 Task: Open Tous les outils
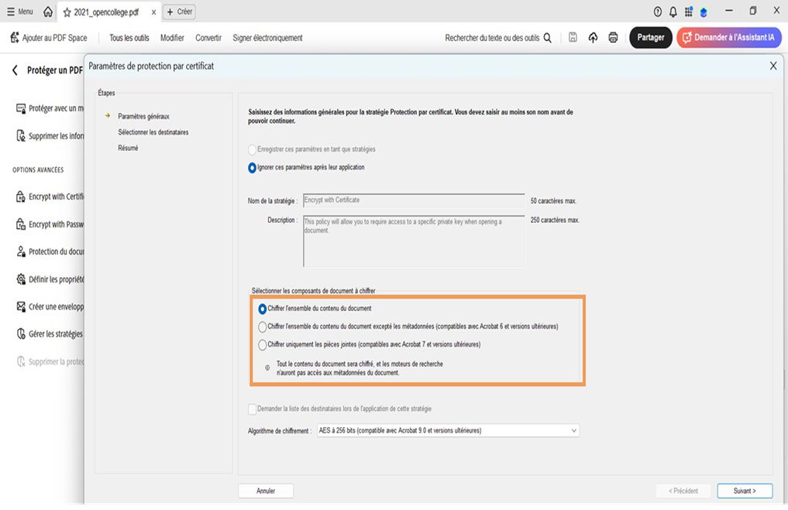(129, 38)
